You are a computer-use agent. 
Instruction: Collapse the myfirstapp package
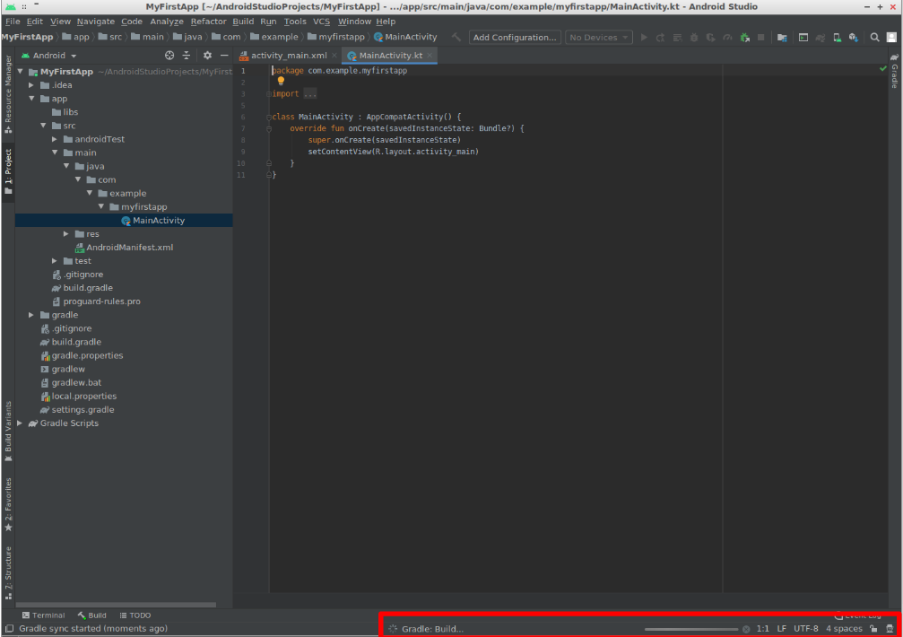[x=100, y=206]
